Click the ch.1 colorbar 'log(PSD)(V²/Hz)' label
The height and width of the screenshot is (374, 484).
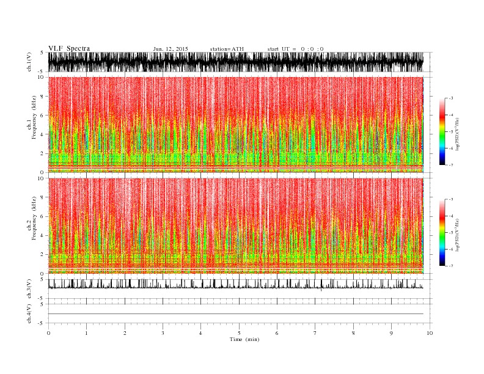(x=458, y=134)
